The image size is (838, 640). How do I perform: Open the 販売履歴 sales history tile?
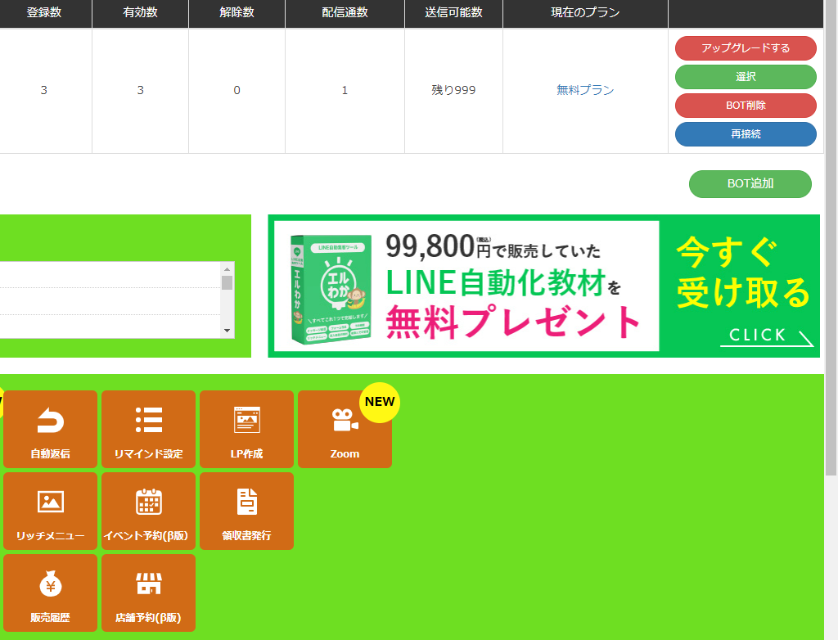(50, 593)
